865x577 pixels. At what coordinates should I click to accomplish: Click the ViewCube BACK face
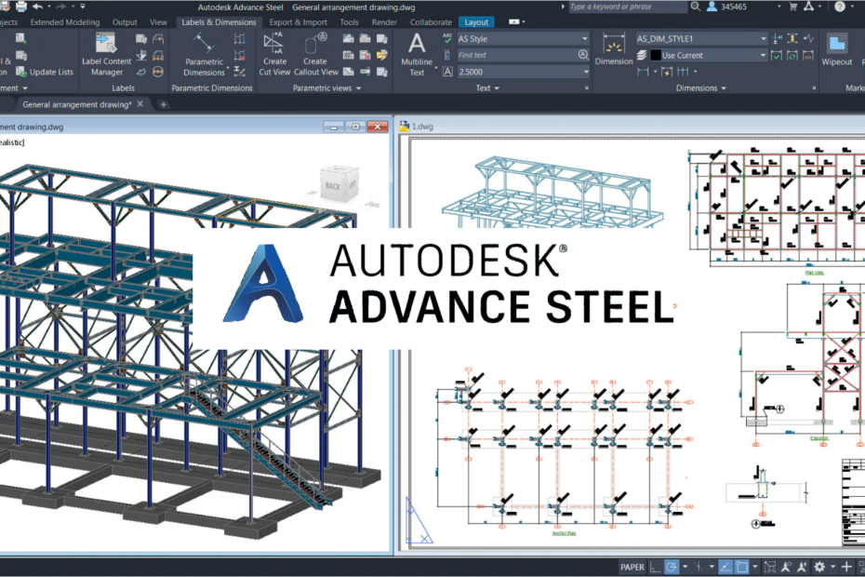tap(333, 185)
